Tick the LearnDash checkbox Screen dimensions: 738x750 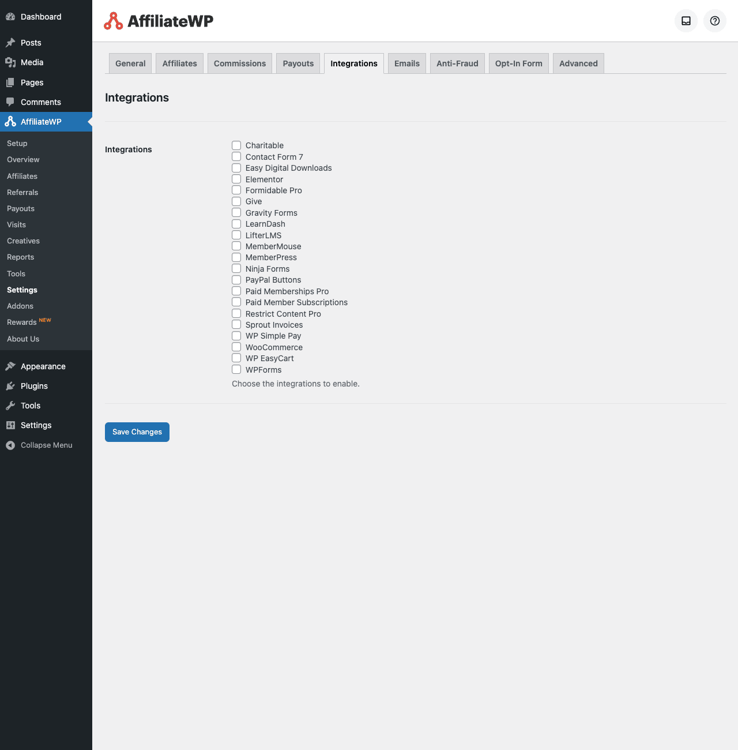(x=236, y=224)
